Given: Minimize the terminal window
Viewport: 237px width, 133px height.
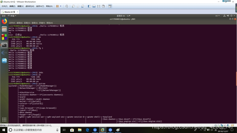Looking at the screenshot, I should pos(230,19).
